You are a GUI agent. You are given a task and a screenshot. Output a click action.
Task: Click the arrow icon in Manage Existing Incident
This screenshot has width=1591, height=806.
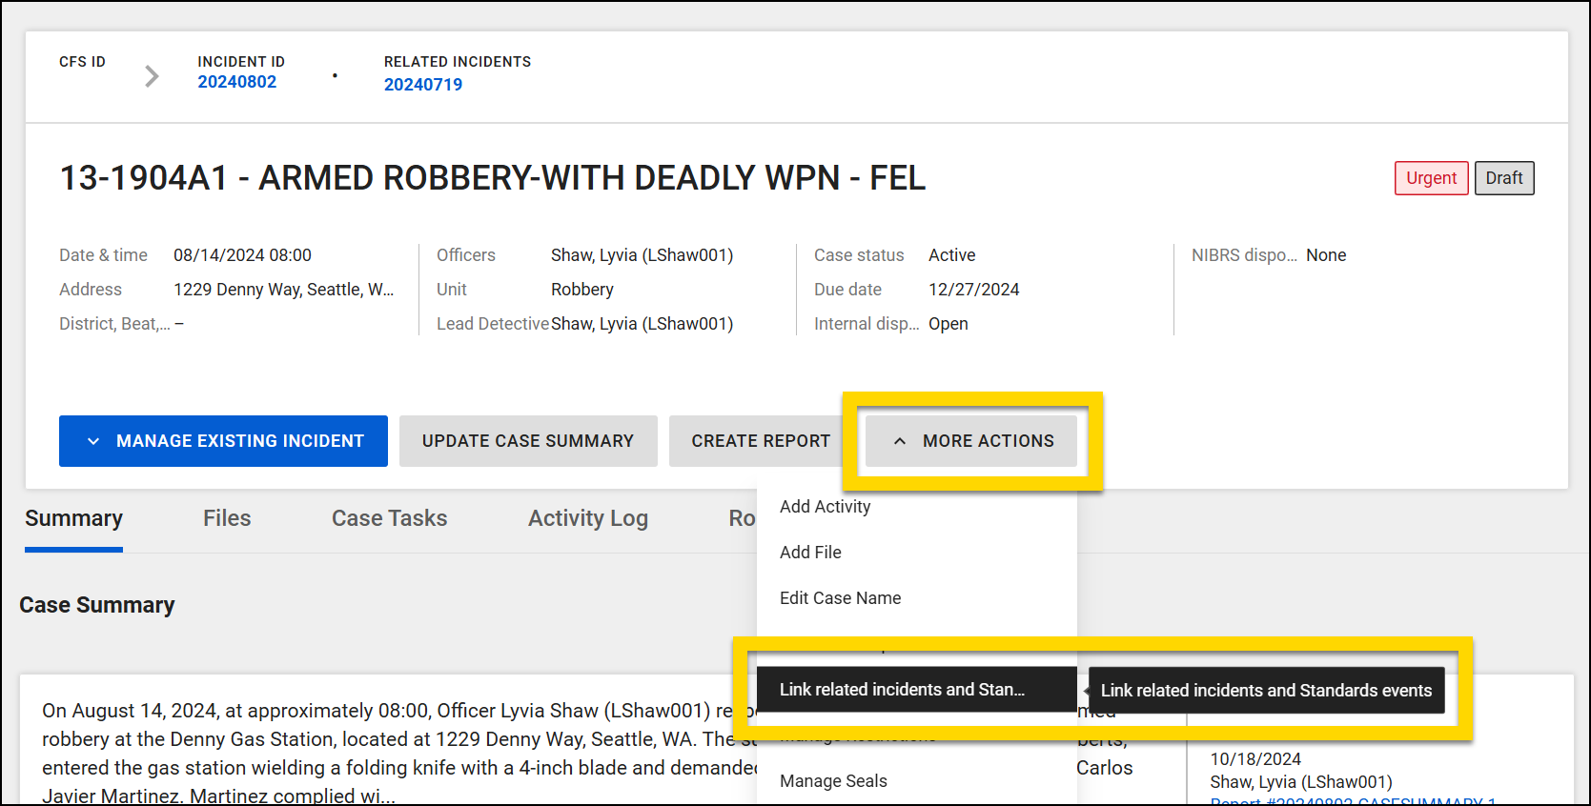coord(93,441)
